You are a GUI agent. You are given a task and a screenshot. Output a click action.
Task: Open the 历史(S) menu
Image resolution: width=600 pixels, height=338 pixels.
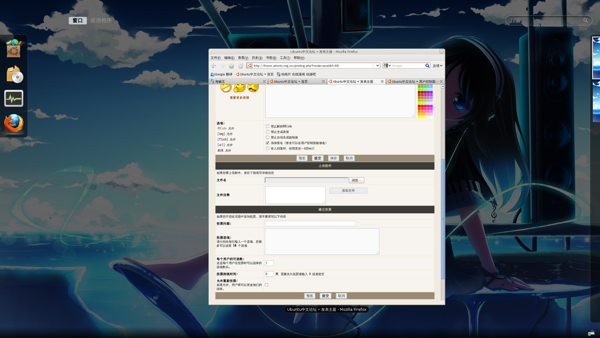tap(257, 58)
